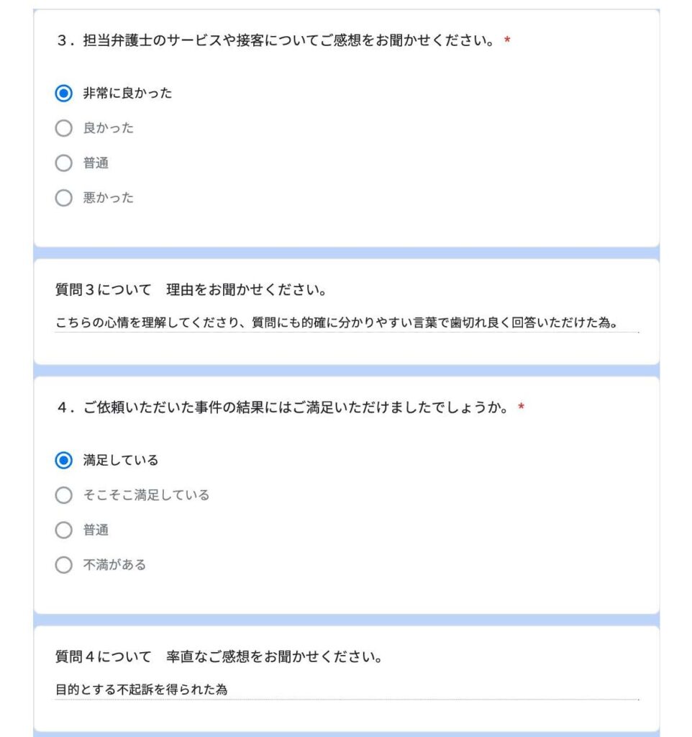This screenshot has width=692, height=737.
Task: Click the '不満がある' label text
Action: pos(114,565)
